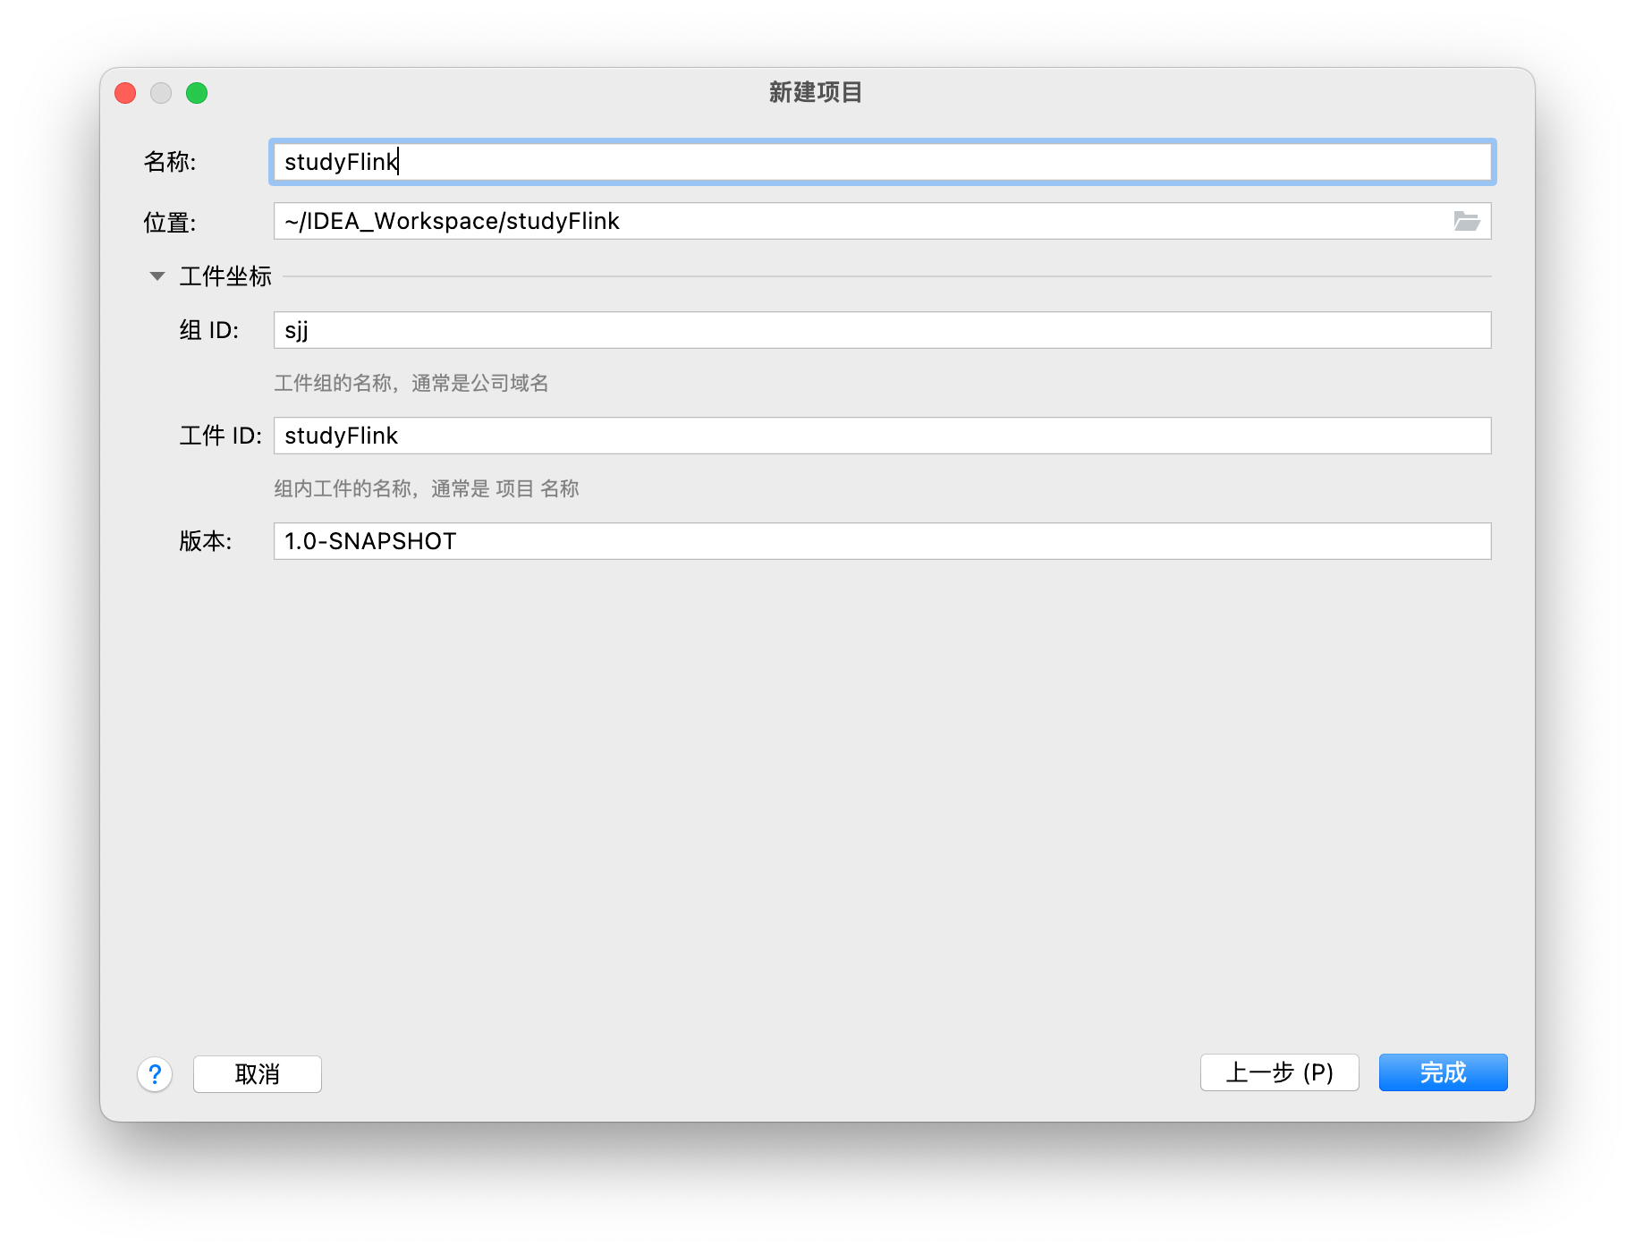Click the 工件 ID input field
1635x1254 pixels.
882,436
